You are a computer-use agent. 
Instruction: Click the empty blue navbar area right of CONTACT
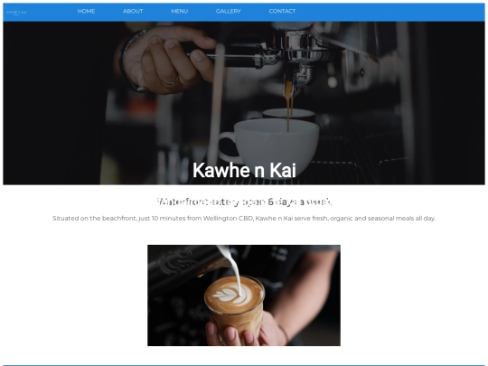pyautogui.click(x=390, y=12)
